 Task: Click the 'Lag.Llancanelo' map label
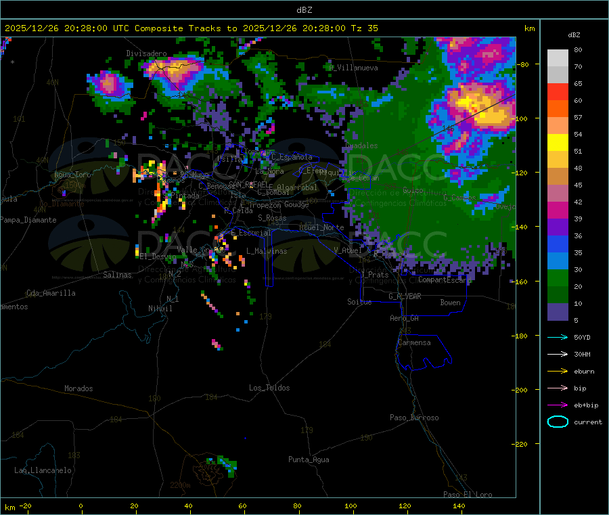click(43, 470)
